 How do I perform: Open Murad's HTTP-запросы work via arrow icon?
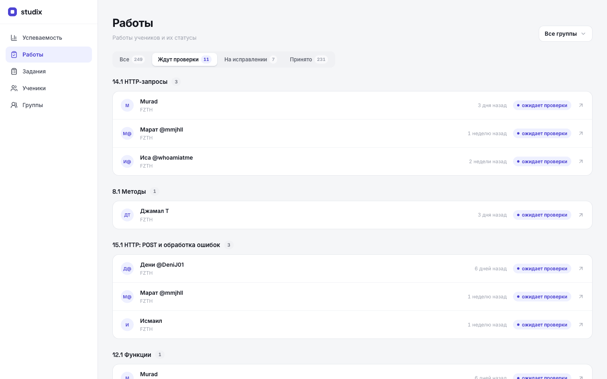[x=581, y=105]
